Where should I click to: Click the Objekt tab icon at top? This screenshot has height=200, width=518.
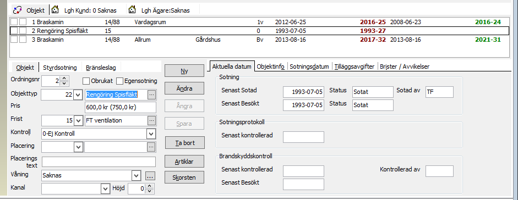17,10
